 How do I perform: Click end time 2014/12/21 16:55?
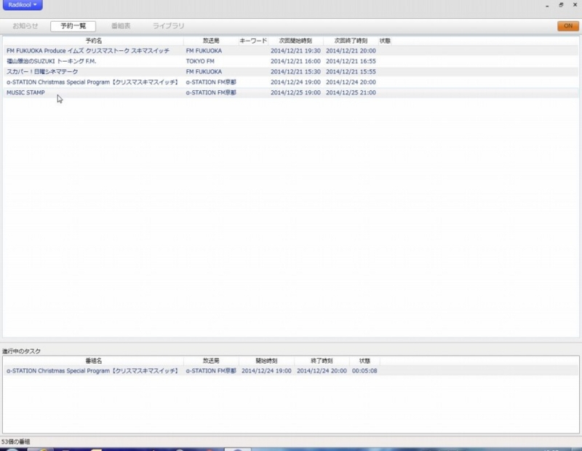351,61
